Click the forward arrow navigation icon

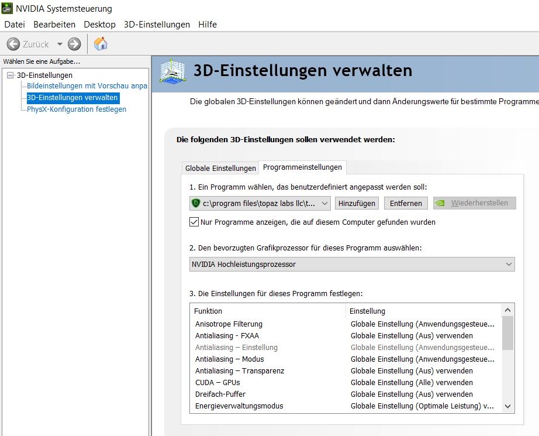[74, 44]
